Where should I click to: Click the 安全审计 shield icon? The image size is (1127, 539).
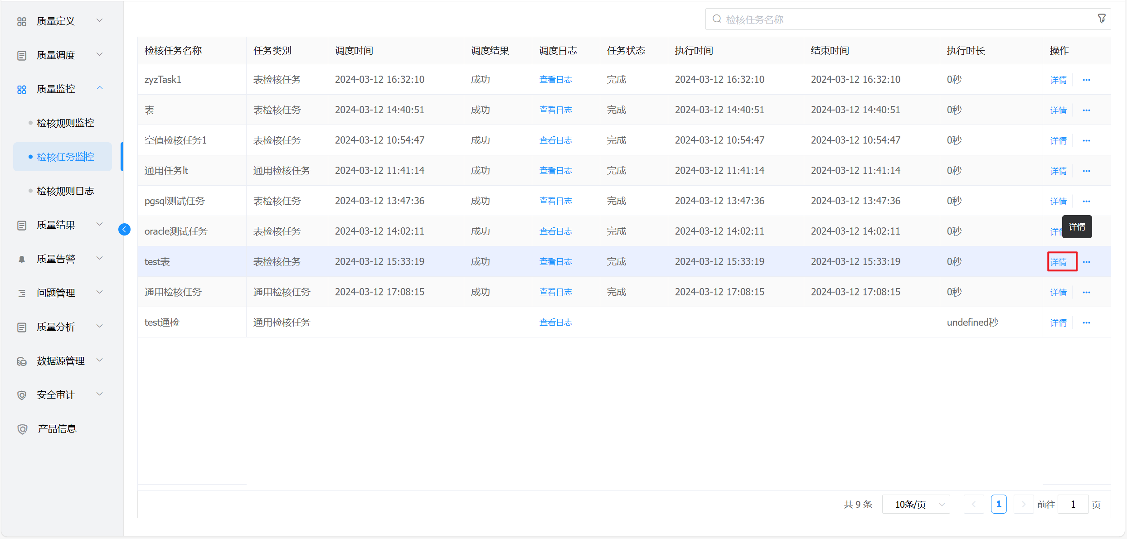(x=21, y=395)
